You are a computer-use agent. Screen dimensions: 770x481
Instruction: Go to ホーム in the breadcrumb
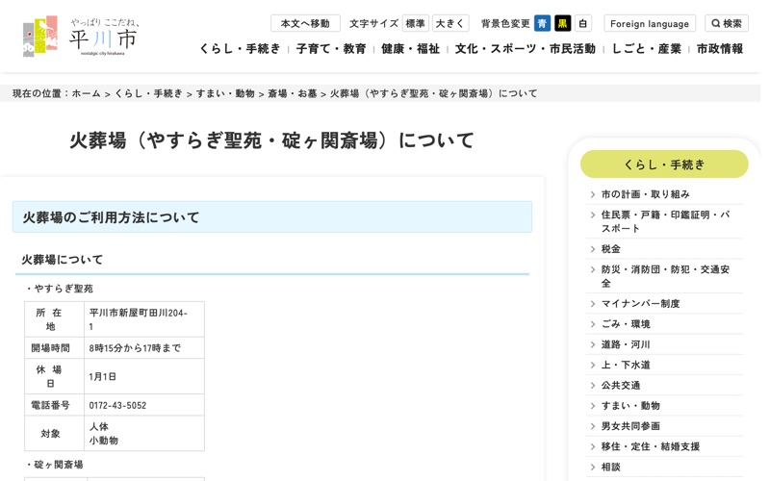tap(86, 93)
